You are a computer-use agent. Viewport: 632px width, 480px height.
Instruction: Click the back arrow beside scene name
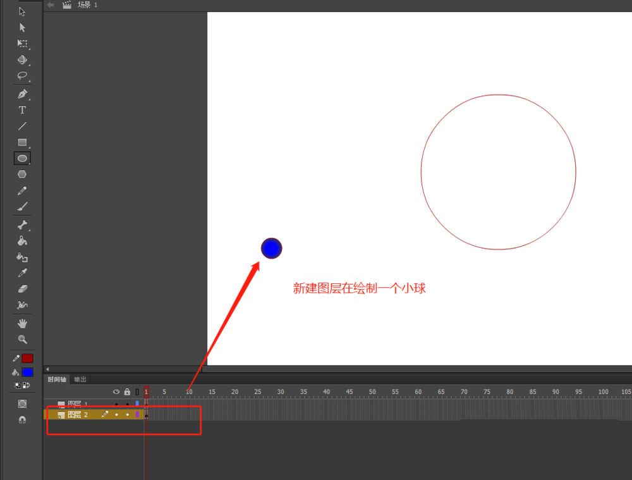[x=51, y=5]
